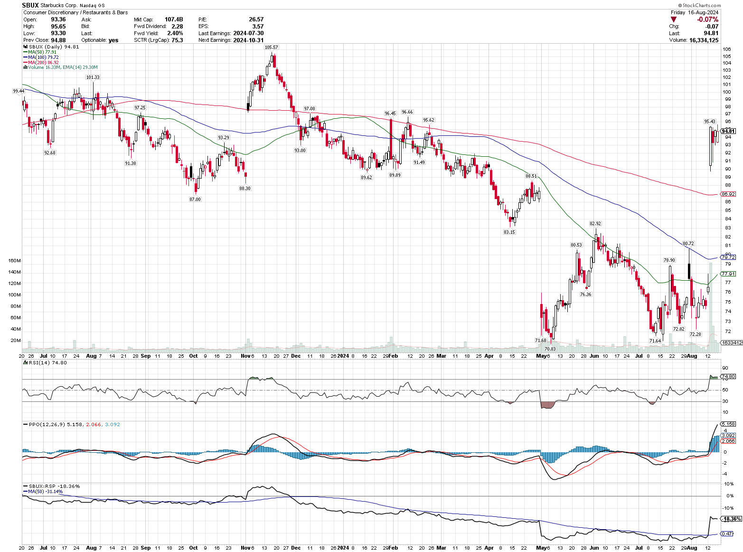Click the 88.51 April high annotation
743x552 pixels.
531,176
